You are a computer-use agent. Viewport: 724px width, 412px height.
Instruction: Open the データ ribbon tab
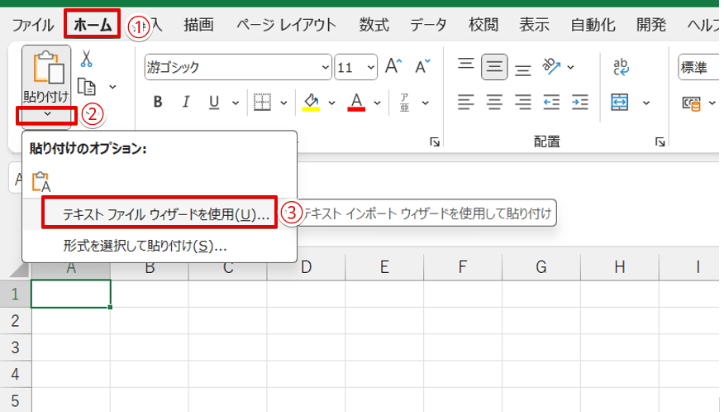[428, 25]
